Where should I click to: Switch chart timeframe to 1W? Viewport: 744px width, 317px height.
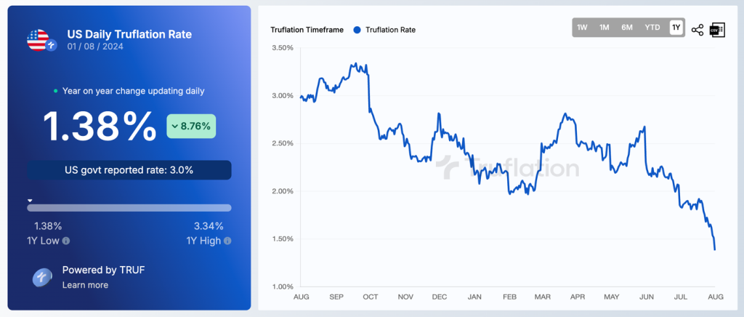pyautogui.click(x=582, y=28)
